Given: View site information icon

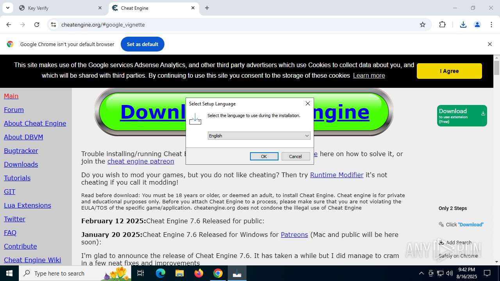Looking at the screenshot, I should (x=54, y=25).
